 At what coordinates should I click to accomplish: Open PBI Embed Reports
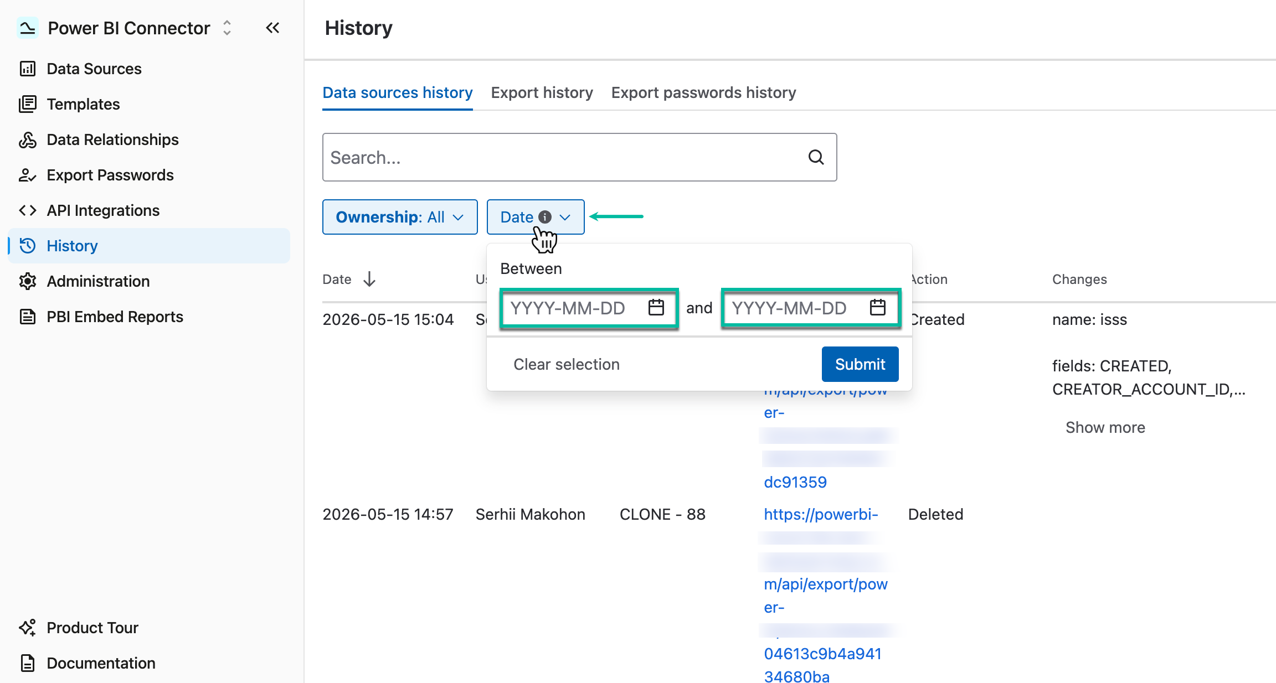(x=115, y=317)
